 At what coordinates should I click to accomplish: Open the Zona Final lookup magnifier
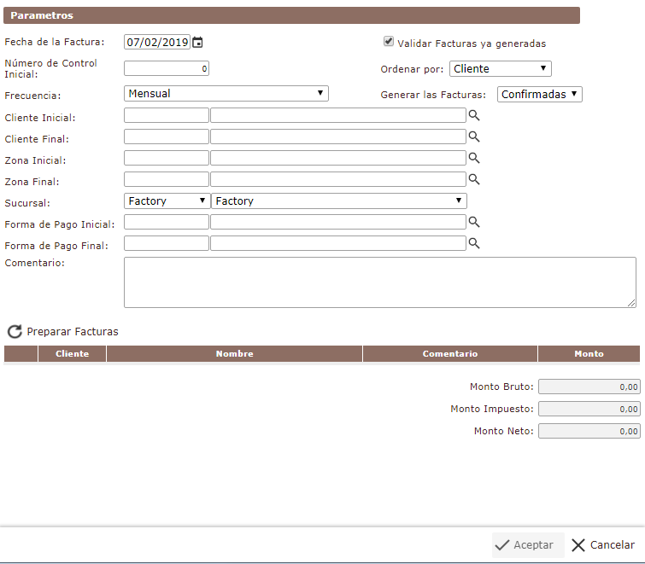pos(474,179)
